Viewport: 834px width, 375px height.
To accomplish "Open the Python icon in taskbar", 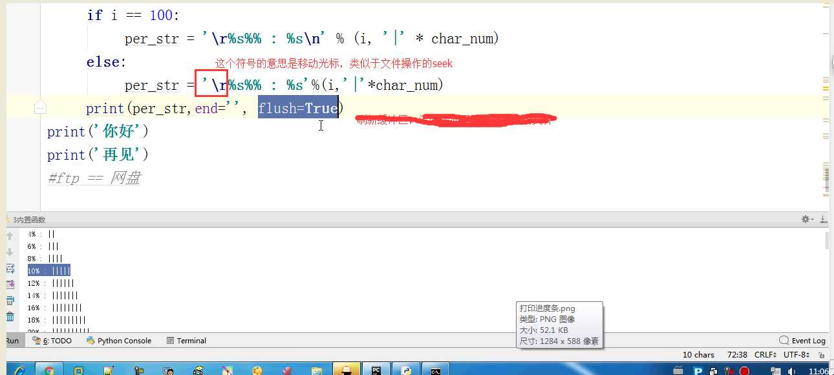I will pos(406,370).
